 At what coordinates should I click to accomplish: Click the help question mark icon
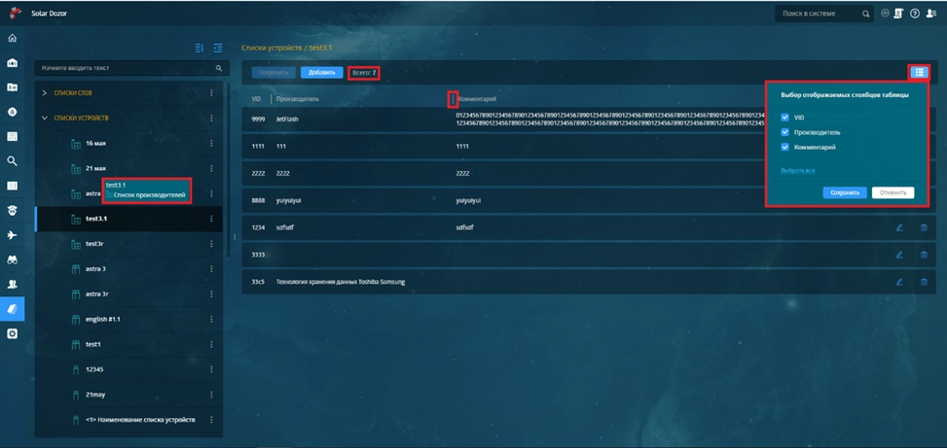[915, 14]
